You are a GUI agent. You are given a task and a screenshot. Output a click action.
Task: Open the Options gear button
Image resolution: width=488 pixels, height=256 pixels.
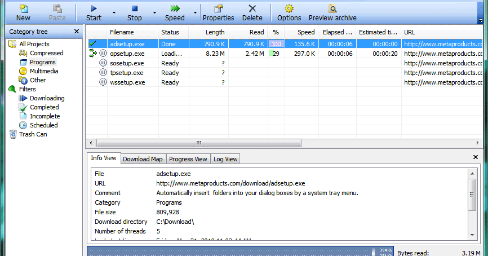click(289, 13)
